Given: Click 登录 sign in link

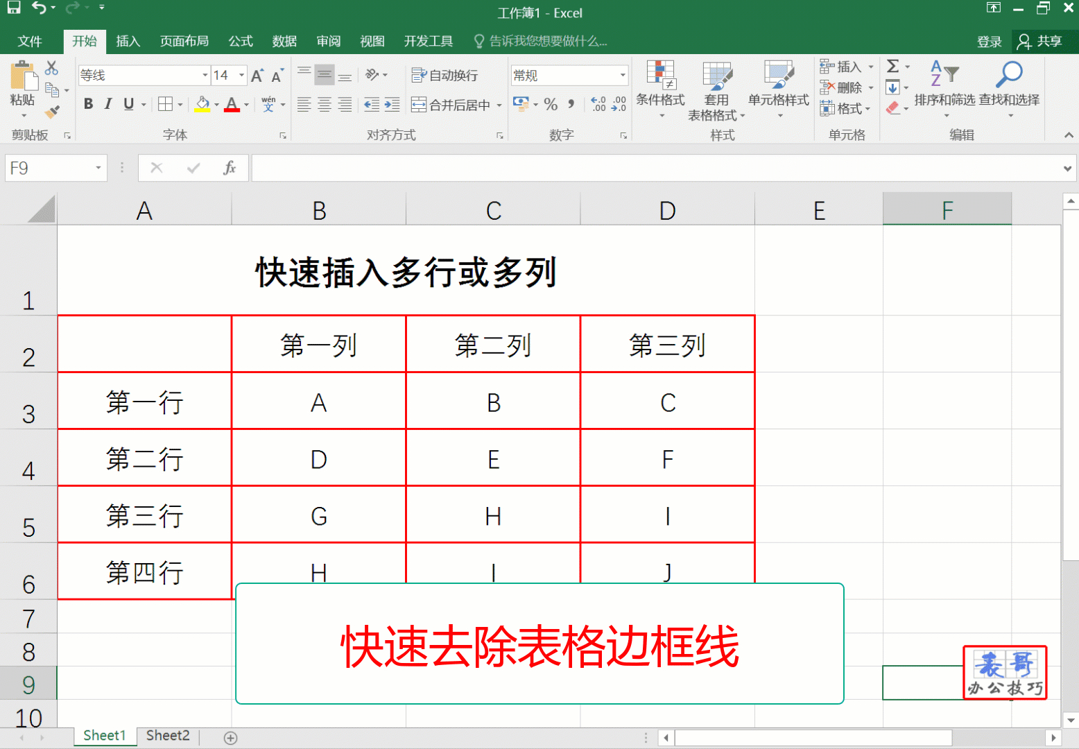Looking at the screenshot, I should (x=990, y=42).
